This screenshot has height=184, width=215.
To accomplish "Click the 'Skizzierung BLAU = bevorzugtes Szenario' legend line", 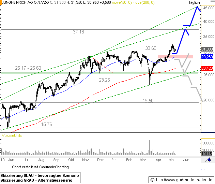I will (40, 175).
